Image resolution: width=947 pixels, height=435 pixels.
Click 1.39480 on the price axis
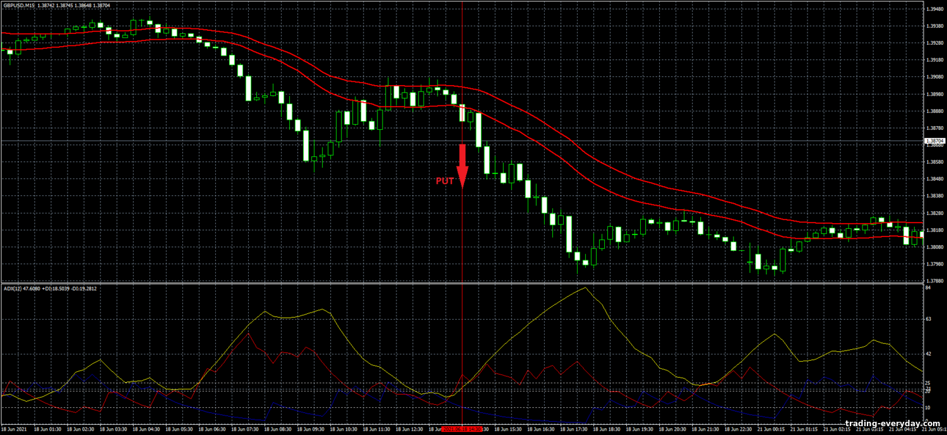[934, 9]
